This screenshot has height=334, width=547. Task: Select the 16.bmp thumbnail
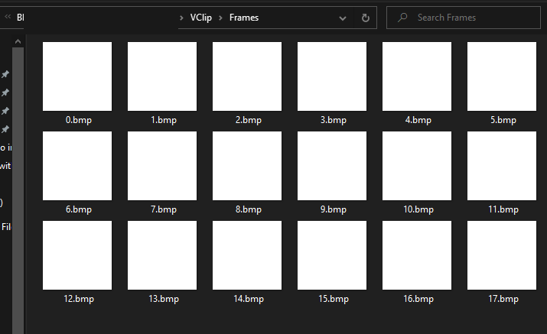[417, 255]
